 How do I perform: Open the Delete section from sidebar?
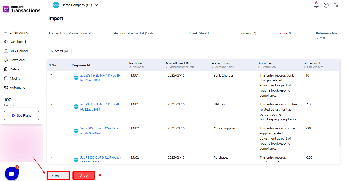point(15,69)
